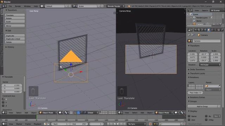Image resolution: width=225 pixels, height=126 pixels.
Task: Open the File menu
Action: [x=10, y=6]
